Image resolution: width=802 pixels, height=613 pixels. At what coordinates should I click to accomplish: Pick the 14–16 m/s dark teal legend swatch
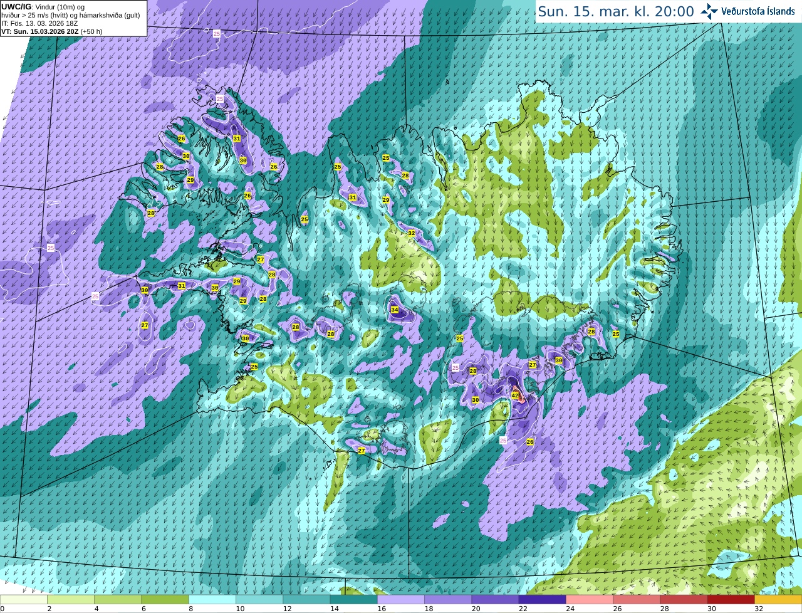[x=353, y=600]
